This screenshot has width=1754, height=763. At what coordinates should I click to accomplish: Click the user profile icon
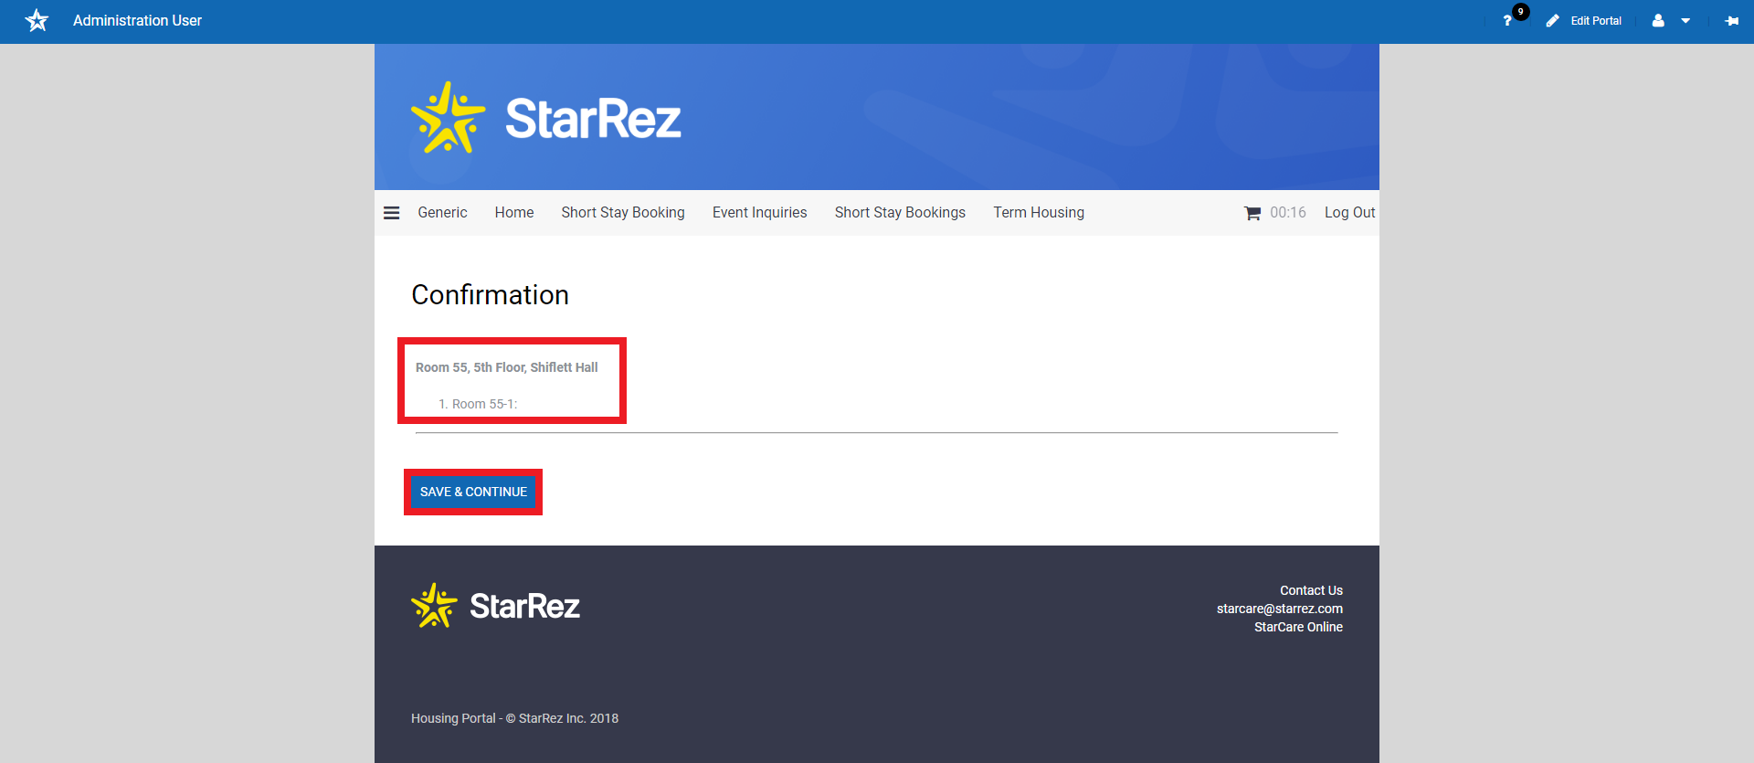[x=1658, y=21]
